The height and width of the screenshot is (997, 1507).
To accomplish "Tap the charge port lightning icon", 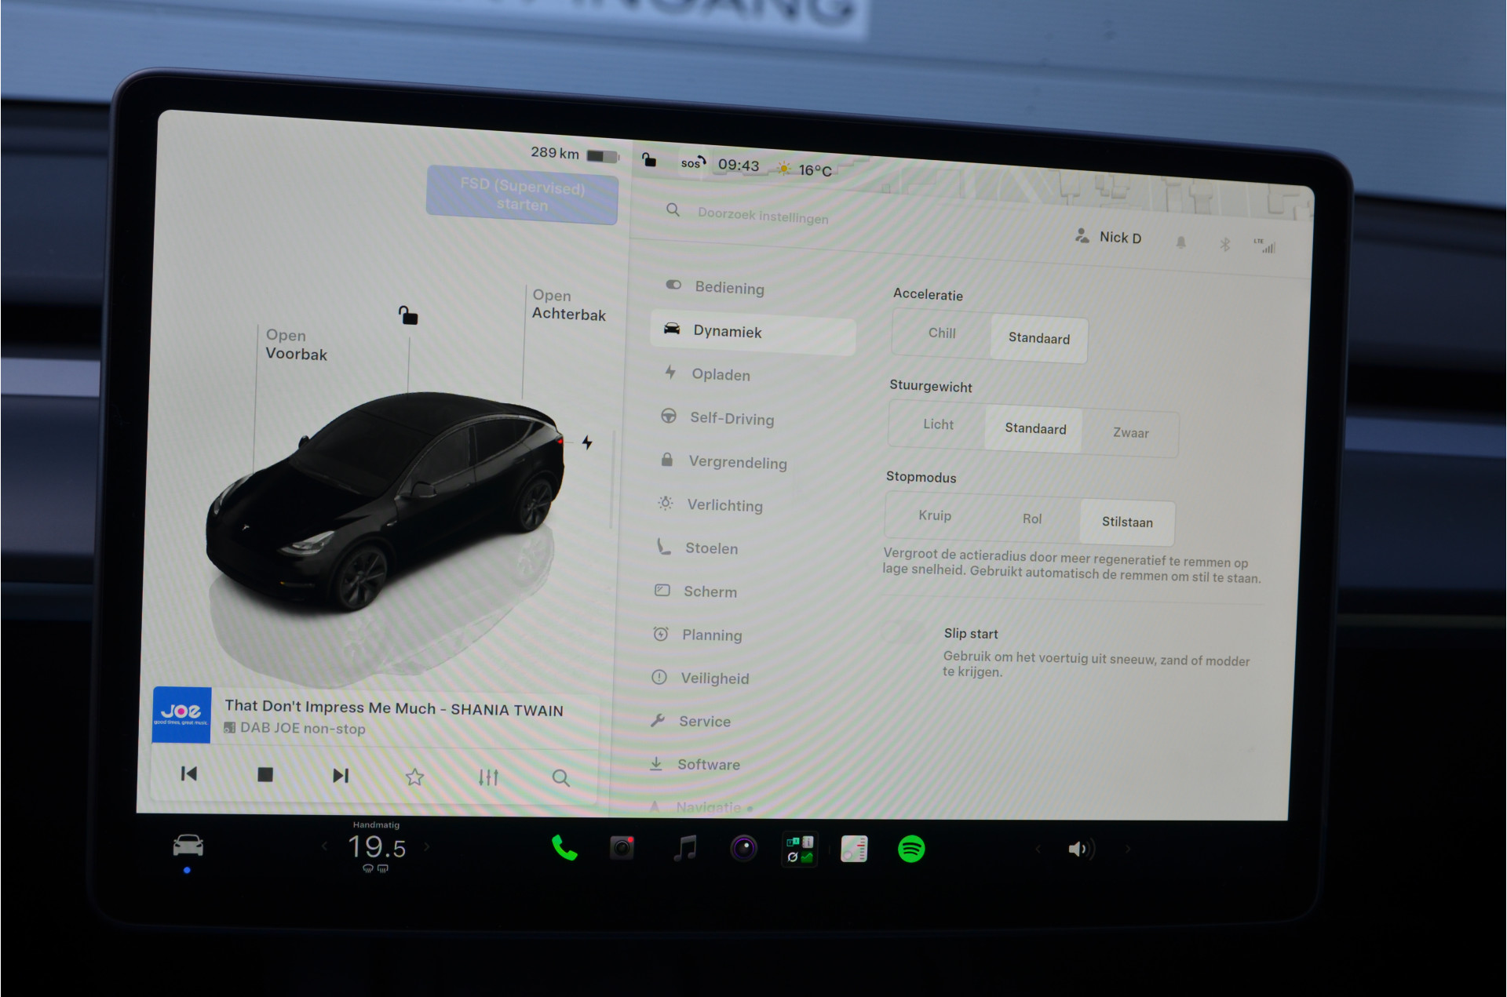I will (587, 442).
